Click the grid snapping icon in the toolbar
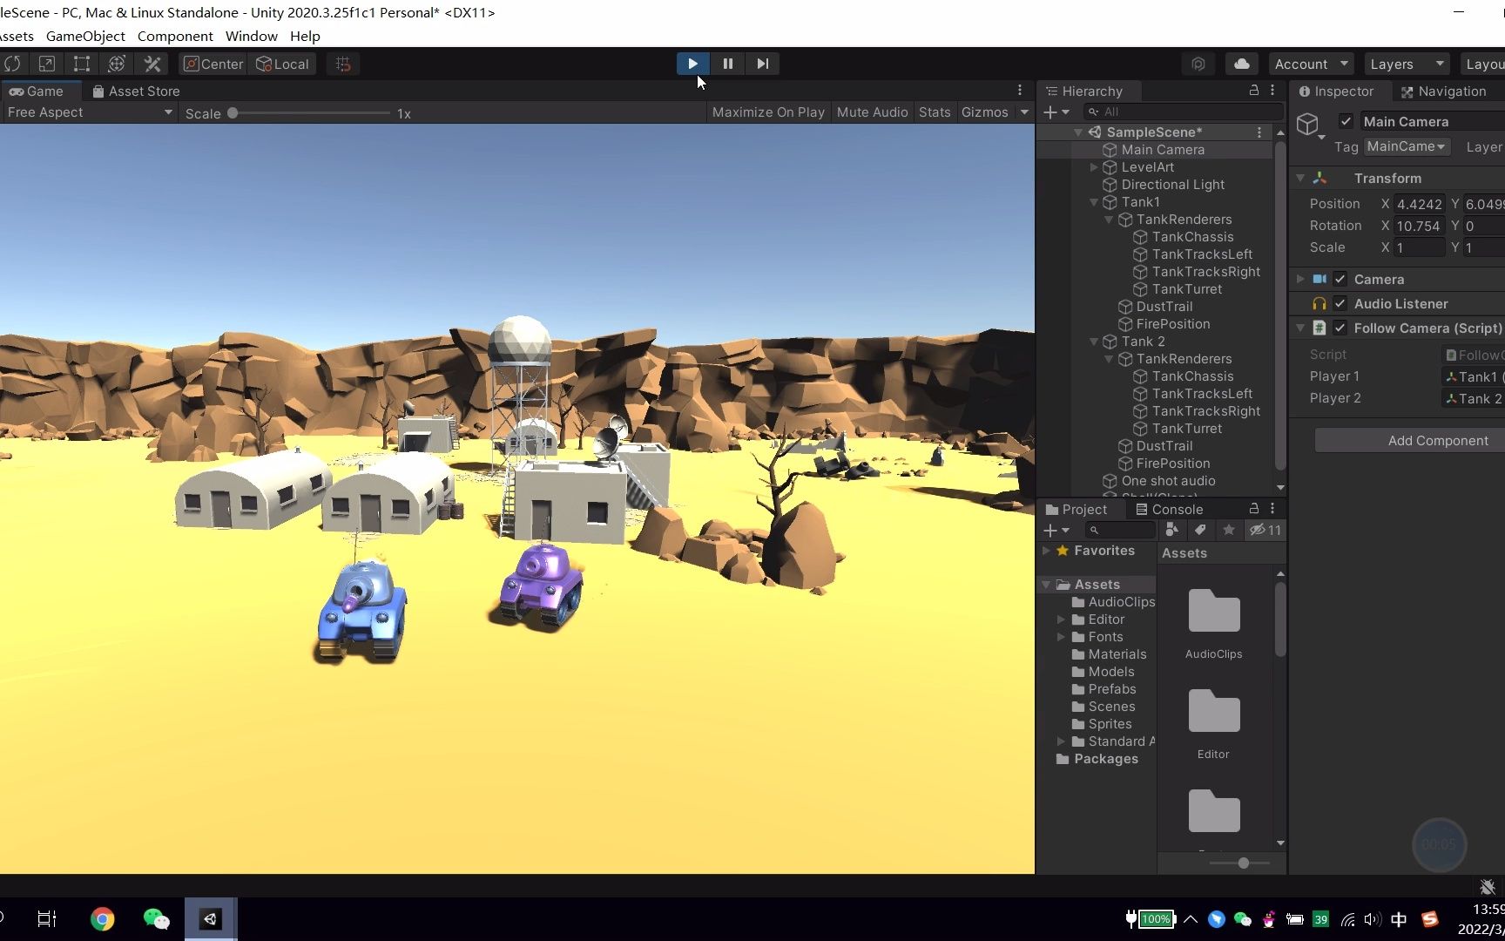The width and height of the screenshot is (1505, 941). (x=342, y=64)
